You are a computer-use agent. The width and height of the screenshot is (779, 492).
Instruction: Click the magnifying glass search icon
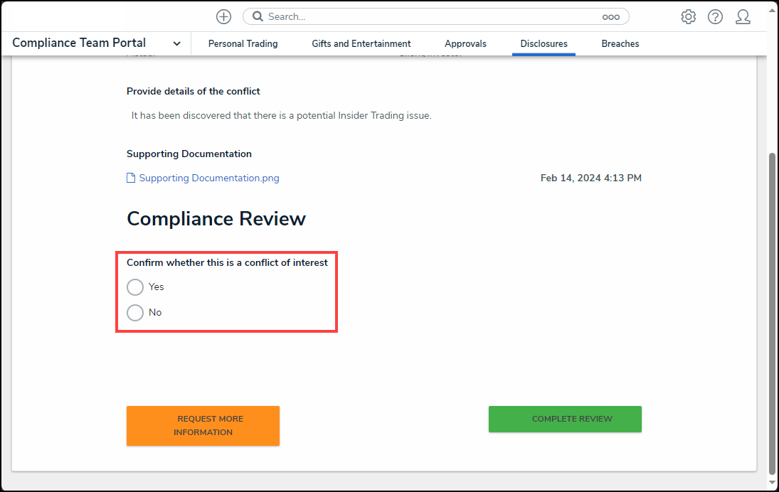(x=258, y=16)
